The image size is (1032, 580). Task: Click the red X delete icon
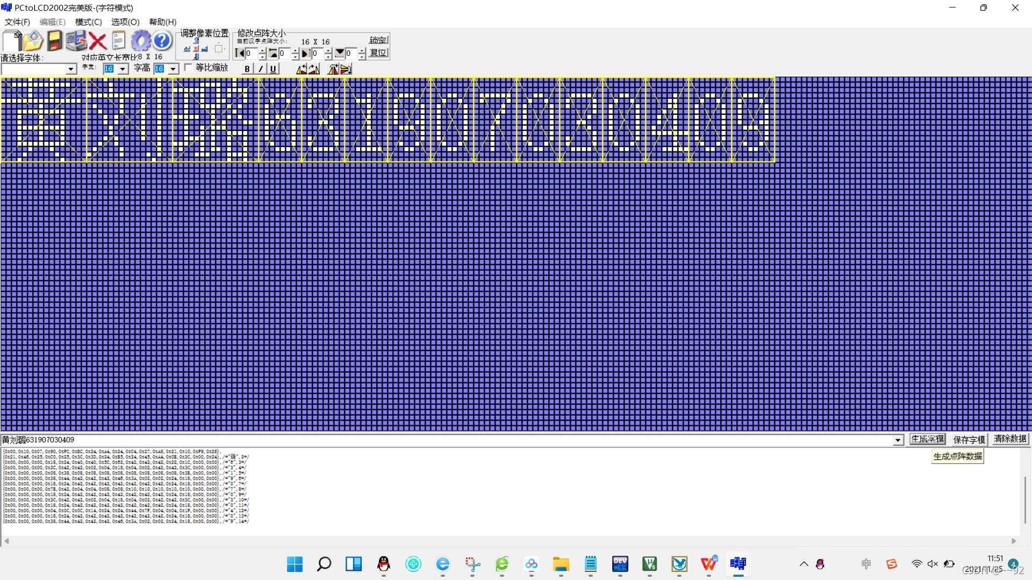(97, 41)
